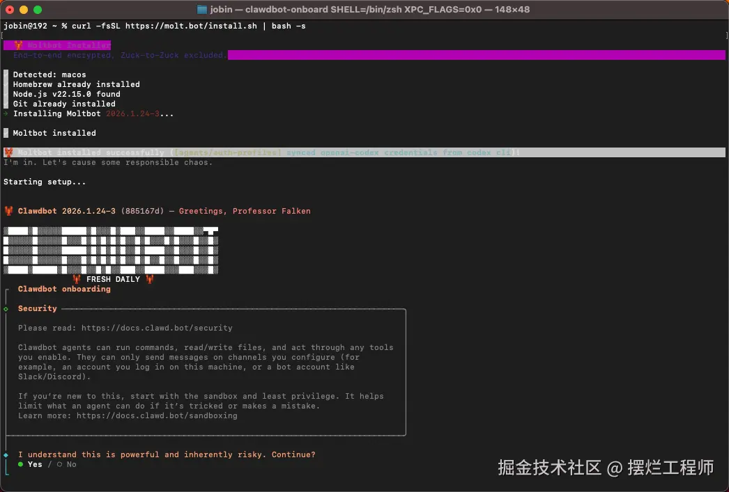729x492 pixels.
Task: Click the 'Clawdbot 2026.1.24-3' version text
Action: [x=66, y=211]
